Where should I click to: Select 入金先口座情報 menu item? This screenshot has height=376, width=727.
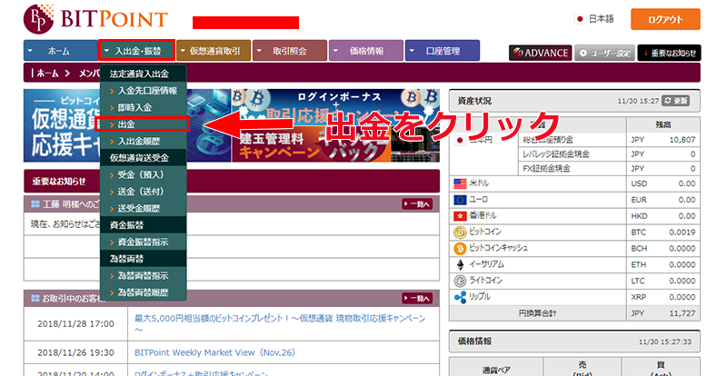point(144,91)
